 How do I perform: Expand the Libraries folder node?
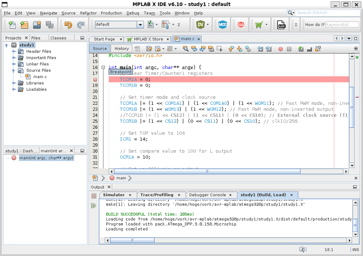13,83
